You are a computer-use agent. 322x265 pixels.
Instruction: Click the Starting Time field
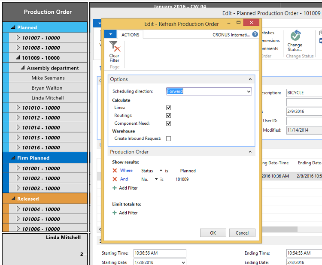click(160, 253)
